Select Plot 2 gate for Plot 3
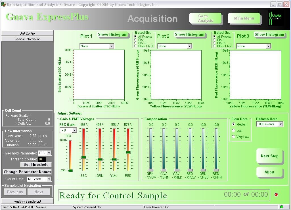 (x=214, y=43)
